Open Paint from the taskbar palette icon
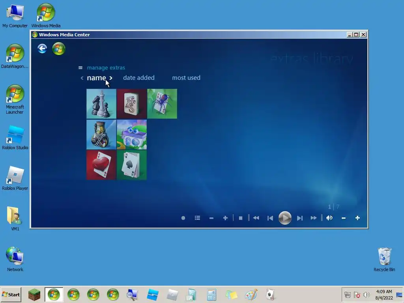 coord(251,294)
